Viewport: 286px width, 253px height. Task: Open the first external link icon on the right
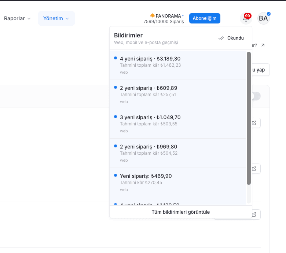point(254,123)
